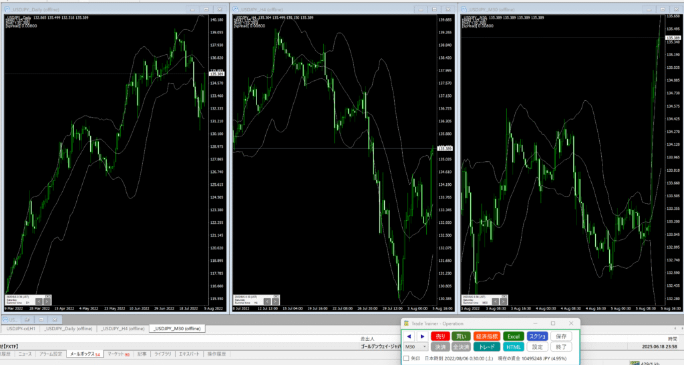The width and height of the screenshot is (684, 365).
Task: Click the 2025.06.18 23:58 time cell
Action: click(x=659, y=346)
